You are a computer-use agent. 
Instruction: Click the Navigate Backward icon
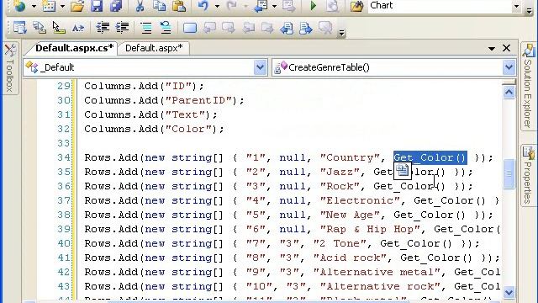click(261, 6)
